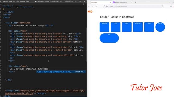
Task: Click the Circle blue shape
Action: 160,27
